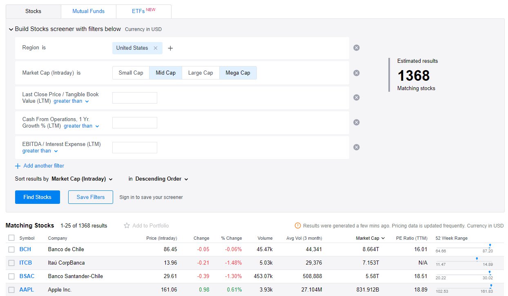This screenshot has height=296, width=508.
Task: Collapse the Build Stocks screener section
Action: coord(11,29)
